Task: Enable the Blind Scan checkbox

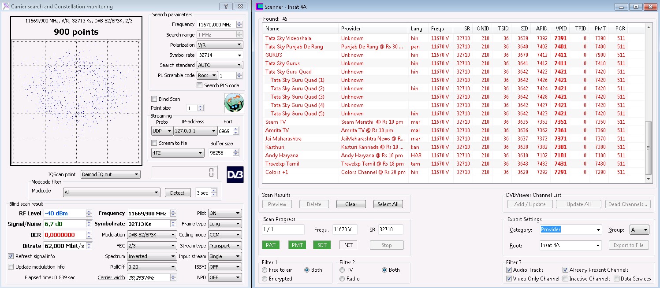Action: 154,99
